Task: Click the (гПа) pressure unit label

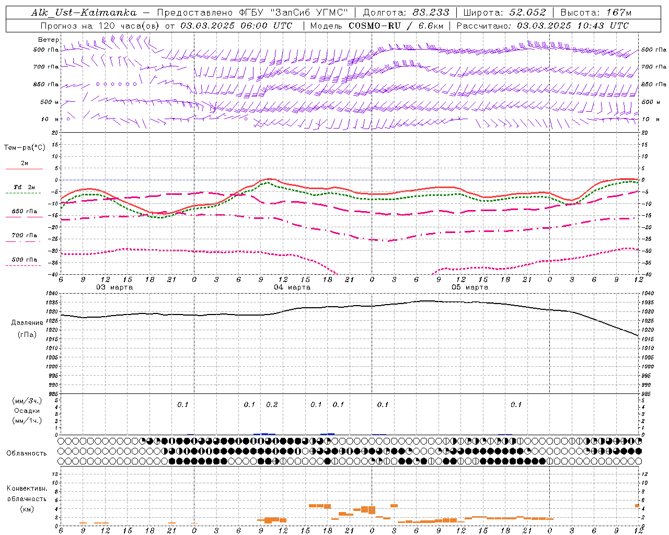Action: pyautogui.click(x=27, y=335)
